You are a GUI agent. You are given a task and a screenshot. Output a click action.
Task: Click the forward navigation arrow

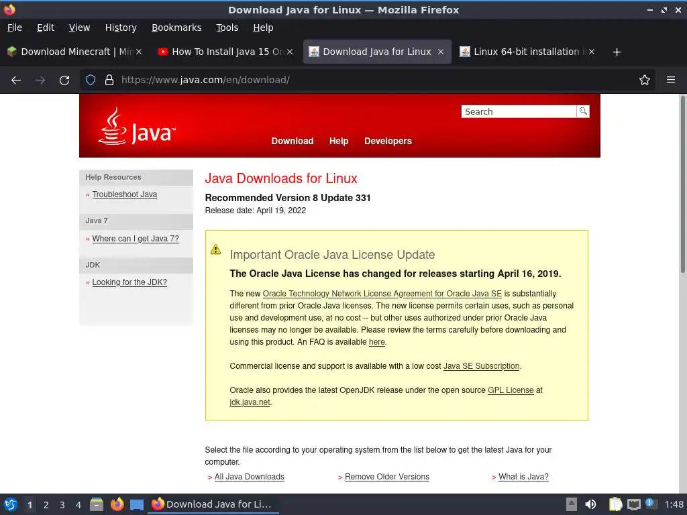(x=40, y=80)
